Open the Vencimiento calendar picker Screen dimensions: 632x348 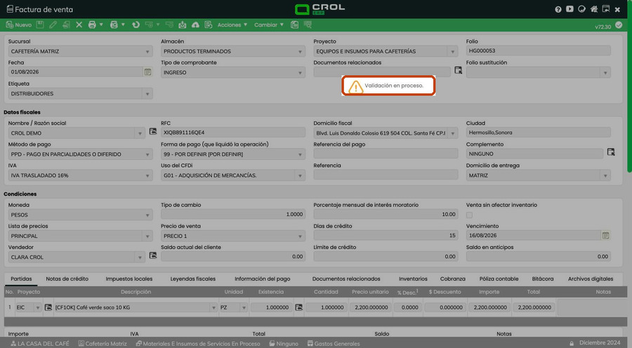point(605,235)
